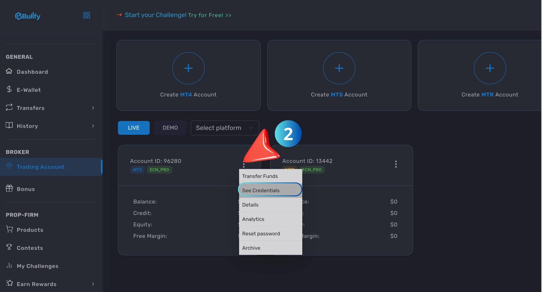
Task: Click Create MT4 Account label
Action: coord(188,95)
